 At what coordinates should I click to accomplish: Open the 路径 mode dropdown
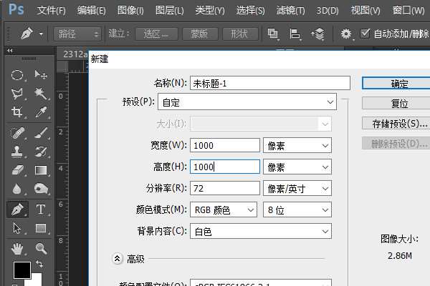[77, 34]
